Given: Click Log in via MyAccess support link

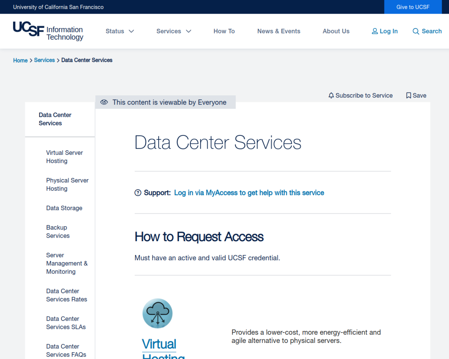Looking at the screenshot, I should 249,193.
